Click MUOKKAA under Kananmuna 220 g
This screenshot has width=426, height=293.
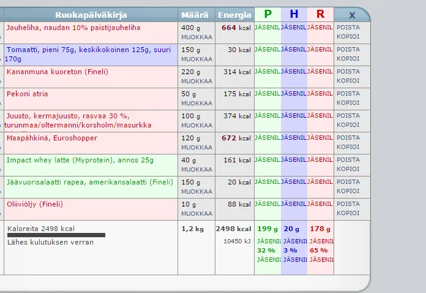(196, 81)
